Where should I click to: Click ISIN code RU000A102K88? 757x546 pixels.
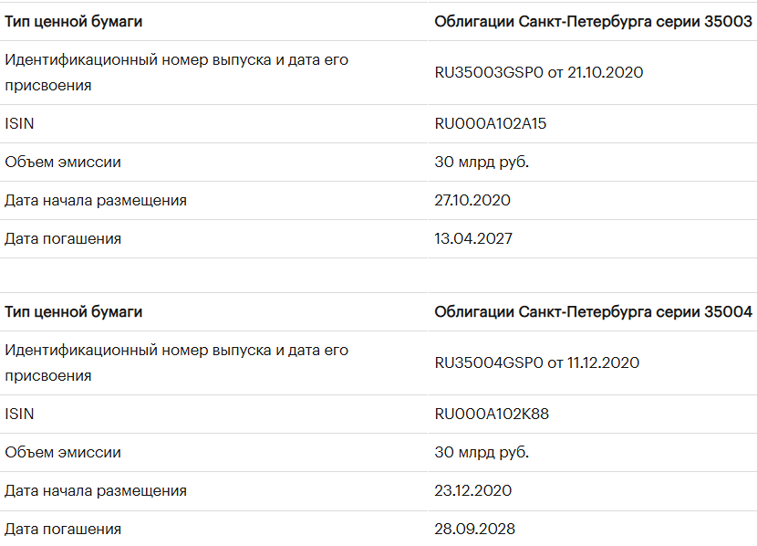(492, 414)
